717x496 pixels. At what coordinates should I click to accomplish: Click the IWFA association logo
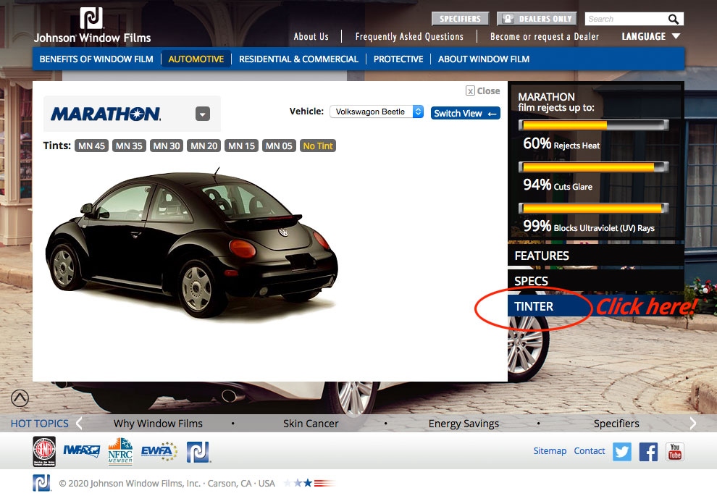click(x=81, y=451)
